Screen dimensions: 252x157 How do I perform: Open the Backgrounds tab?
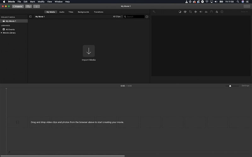coord(83,12)
